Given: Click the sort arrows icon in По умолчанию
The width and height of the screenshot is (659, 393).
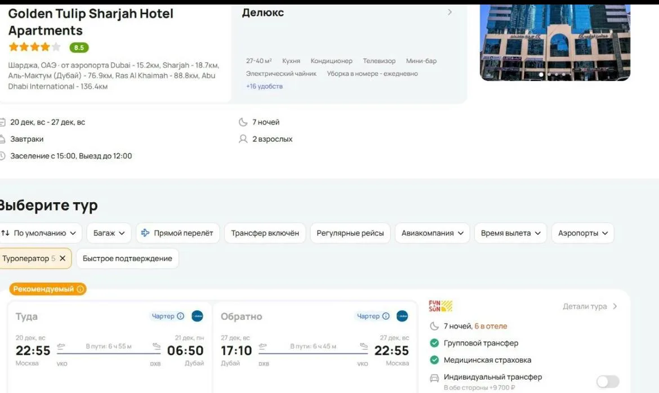Looking at the screenshot, I should (5, 233).
